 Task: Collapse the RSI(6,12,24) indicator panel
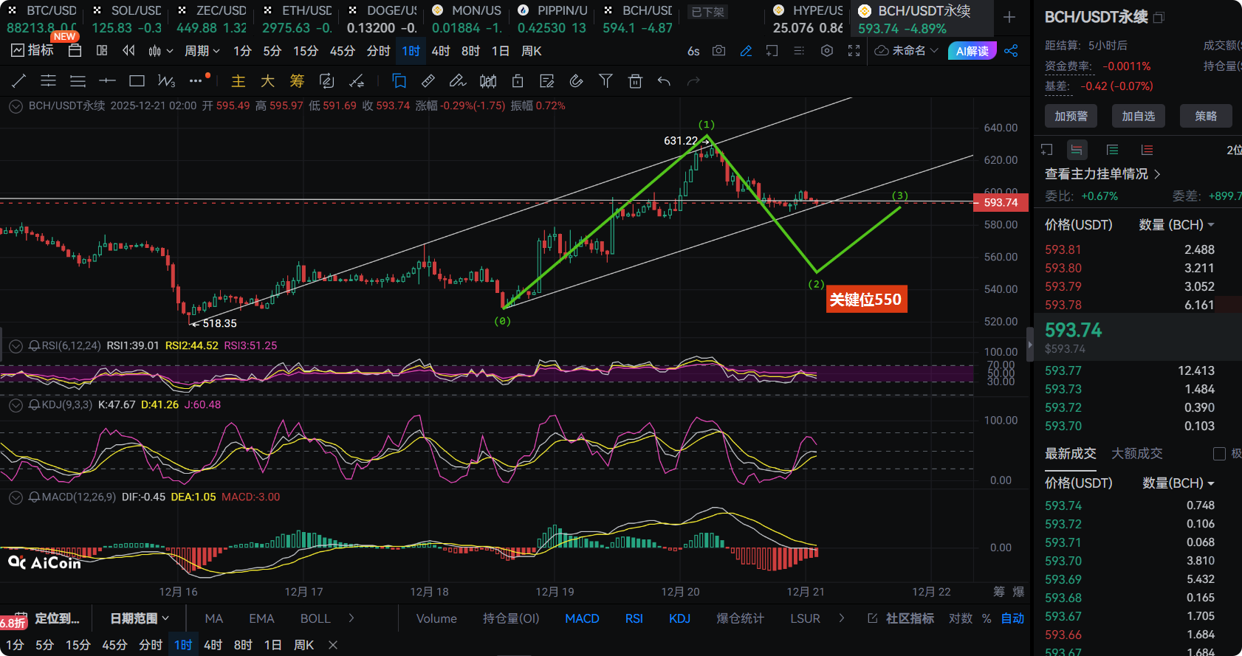(x=16, y=345)
